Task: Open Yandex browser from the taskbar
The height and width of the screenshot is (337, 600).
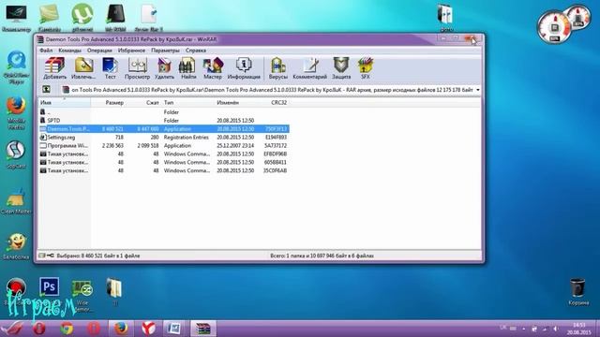Action: pos(148,329)
